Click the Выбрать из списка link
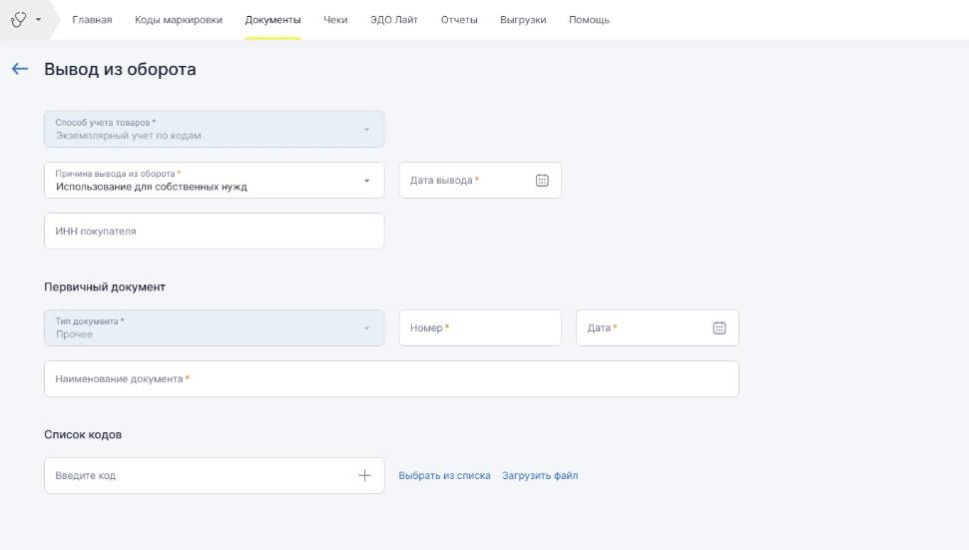This screenshot has height=550, width=969. click(x=444, y=475)
